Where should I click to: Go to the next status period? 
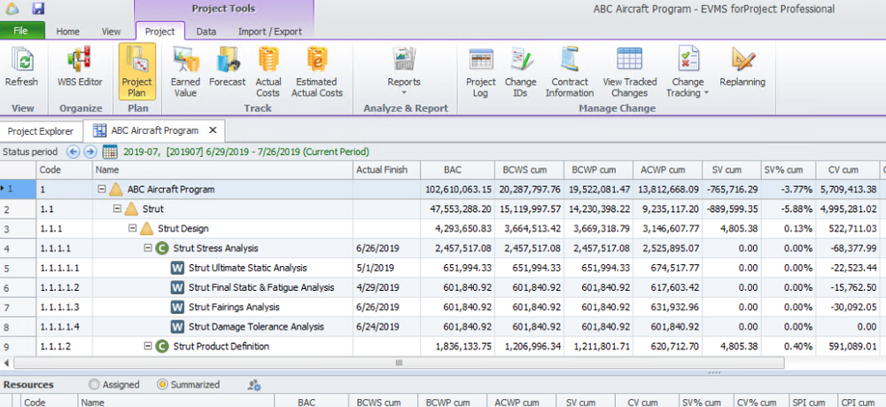point(89,152)
